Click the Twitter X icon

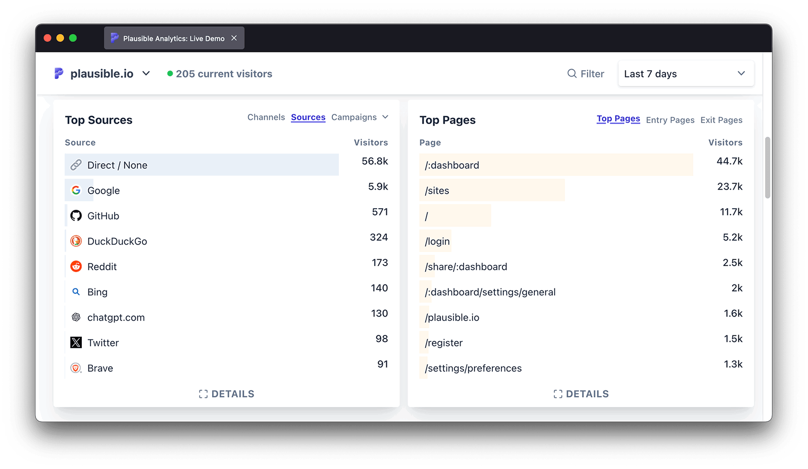(76, 343)
